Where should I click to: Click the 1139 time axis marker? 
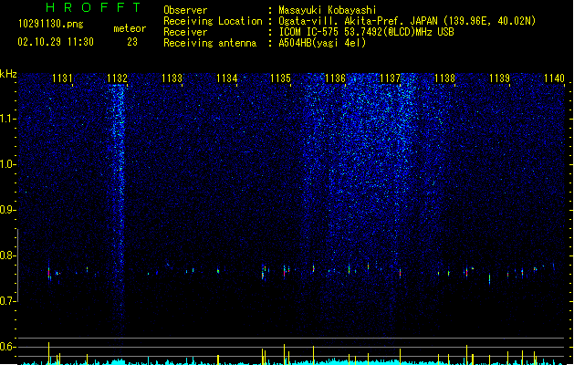pos(499,78)
